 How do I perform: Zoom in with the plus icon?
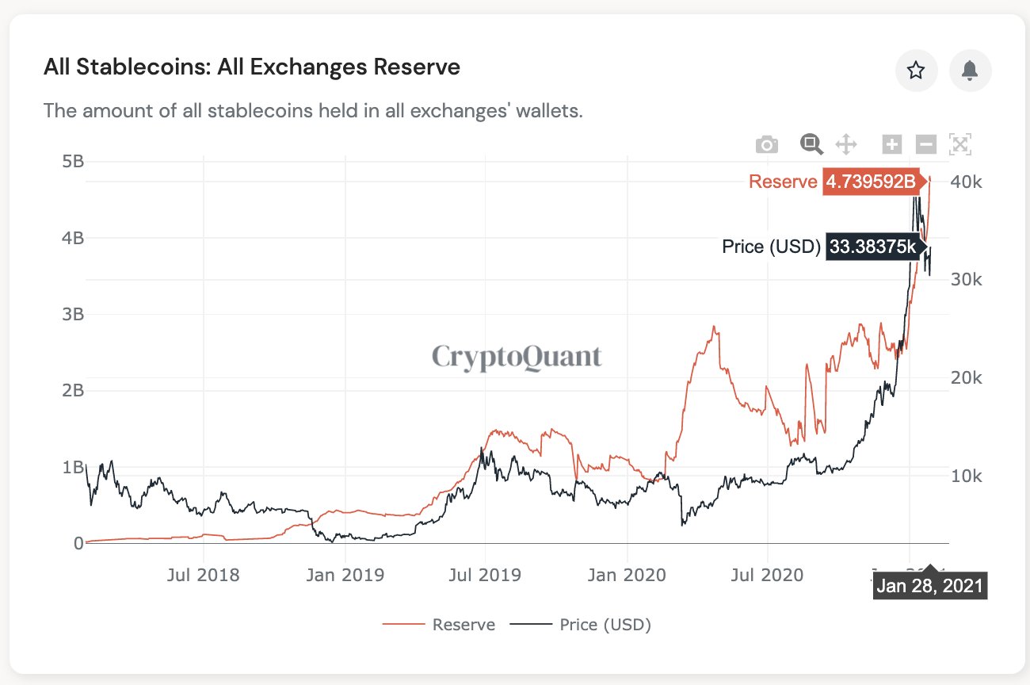point(892,144)
